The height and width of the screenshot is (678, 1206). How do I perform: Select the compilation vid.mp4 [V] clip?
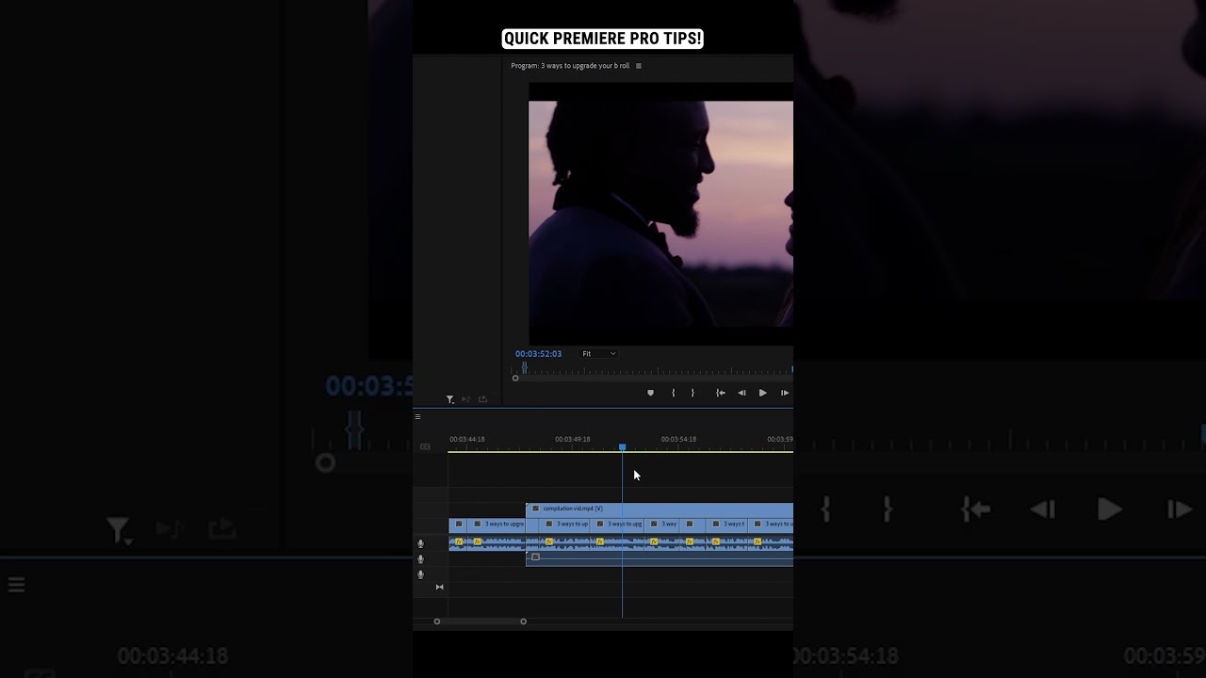coord(660,508)
